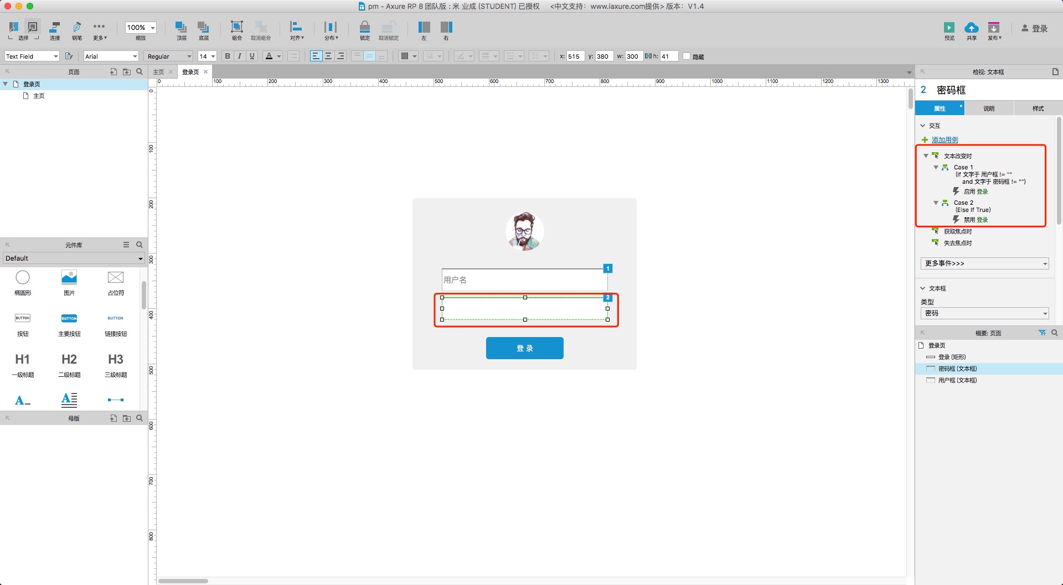The height and width of the screenshot is (585, 1063).
Task: Collapse the 登录页 page tree node
Action: tap(6, 84)
